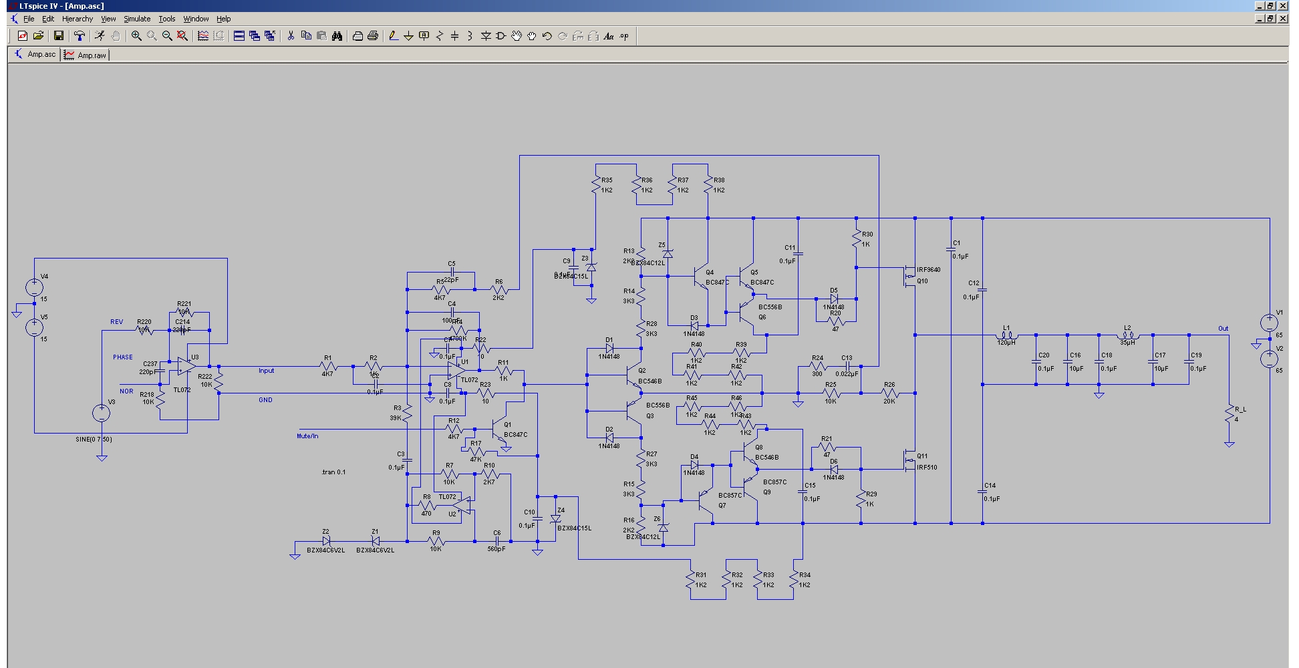Click the .tran 0.1 directive text
Image resolution: width=1299 pixels, height=668 pixels.
(333, 472)
